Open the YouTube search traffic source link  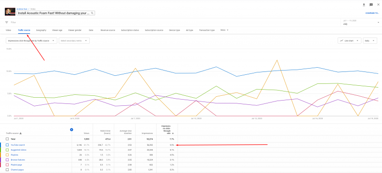[x=18, y=145]
